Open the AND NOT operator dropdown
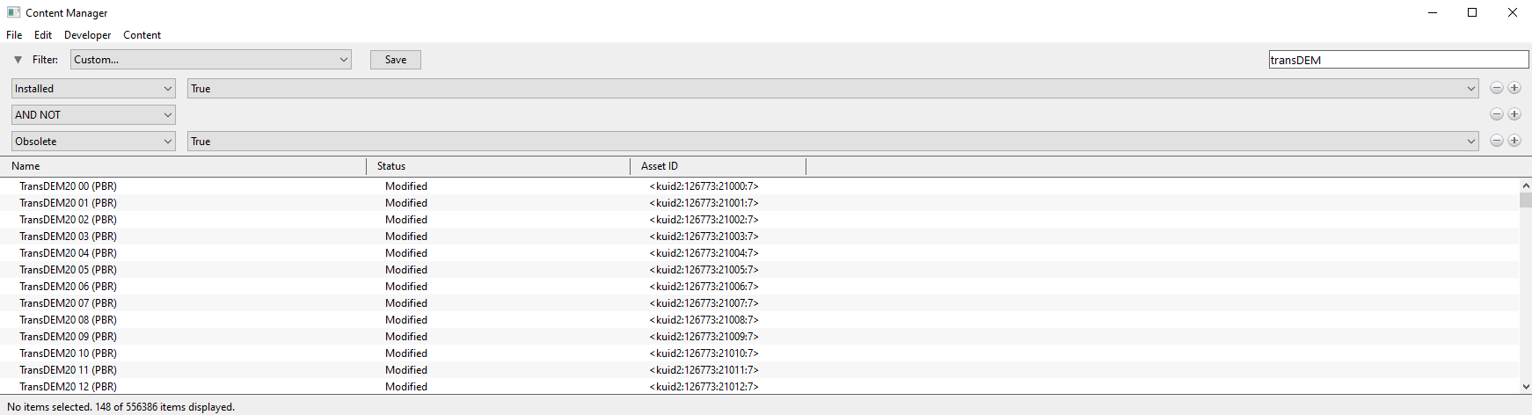The image size is (1532, 415). [93, 115]
